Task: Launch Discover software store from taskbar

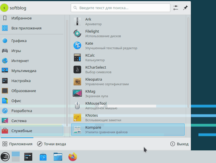Action: 43,157
